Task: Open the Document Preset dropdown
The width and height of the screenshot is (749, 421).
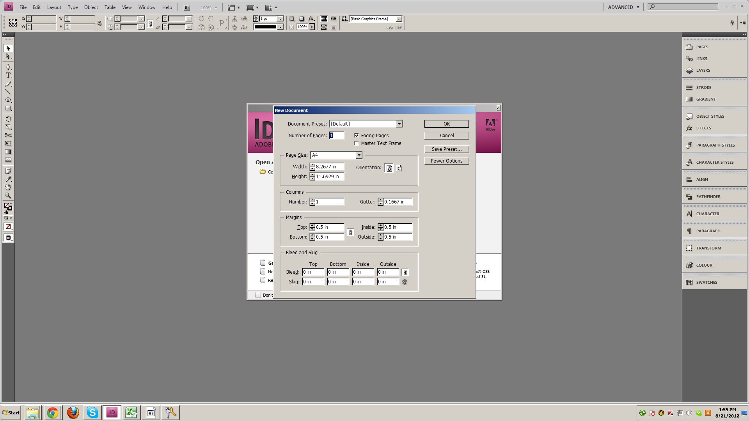Action: click(x=399, y=124)
